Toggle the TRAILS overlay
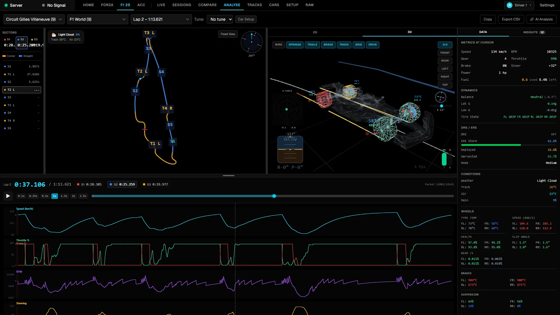 point(312,45)
